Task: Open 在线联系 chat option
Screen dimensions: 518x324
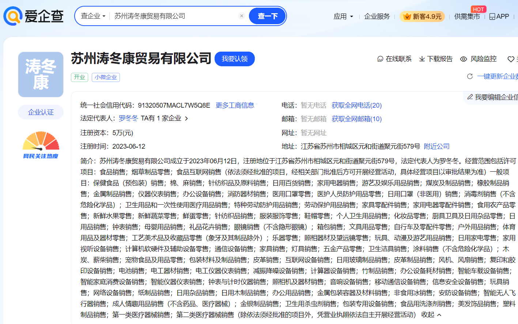Action: coord(394,59)
